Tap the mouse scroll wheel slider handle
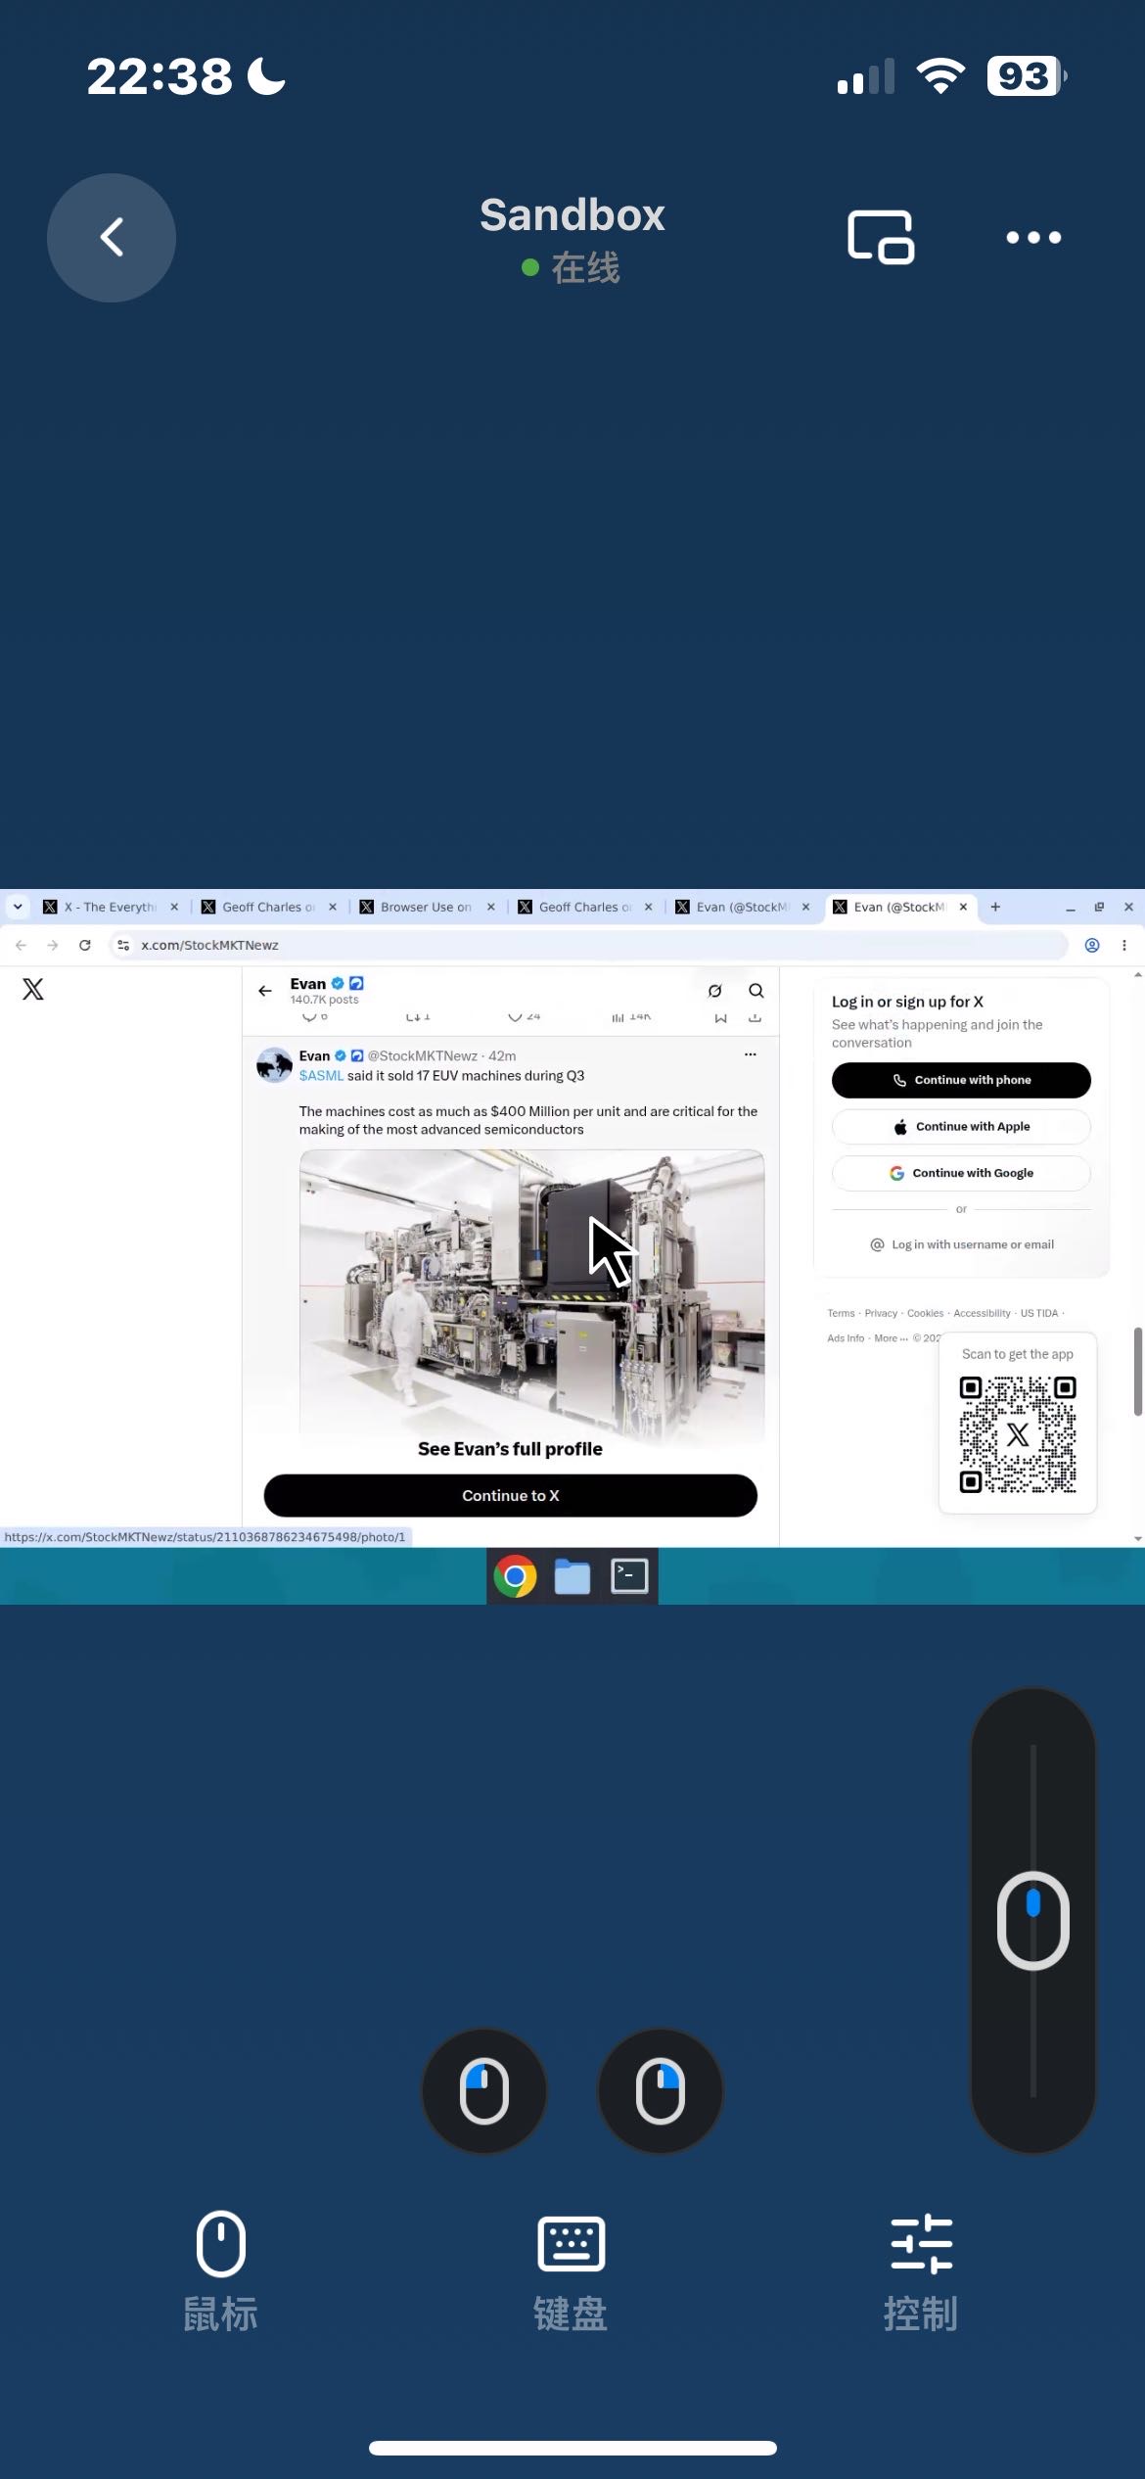The width and height of the screenshot is (1145, 2479). tap(1033, 1920)
